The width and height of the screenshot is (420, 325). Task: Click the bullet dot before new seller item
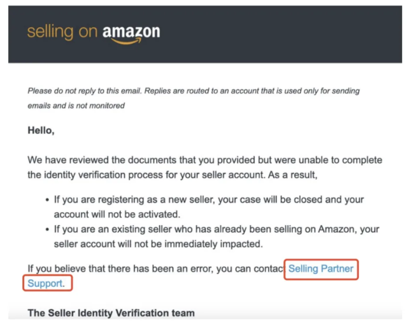pos(47,200)
